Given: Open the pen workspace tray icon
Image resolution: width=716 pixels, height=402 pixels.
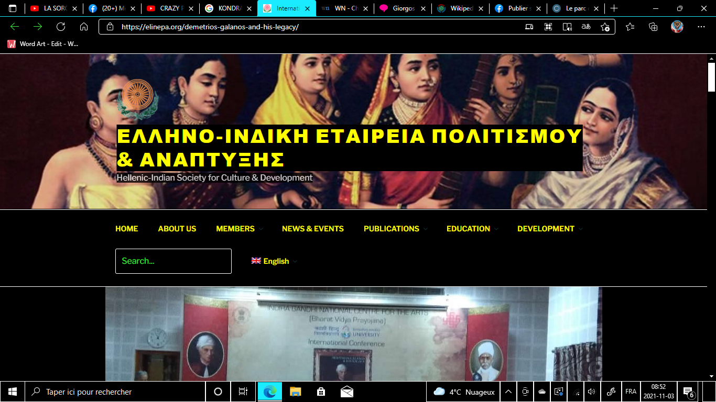Looking at the screenshot, I should [611, 392].
